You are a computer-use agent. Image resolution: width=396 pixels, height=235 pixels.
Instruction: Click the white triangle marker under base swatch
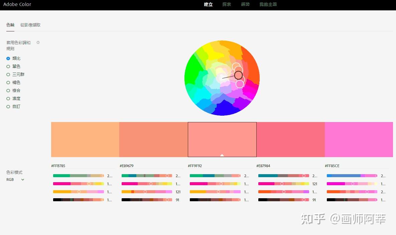pyautogui.click(x=222, y=155)
